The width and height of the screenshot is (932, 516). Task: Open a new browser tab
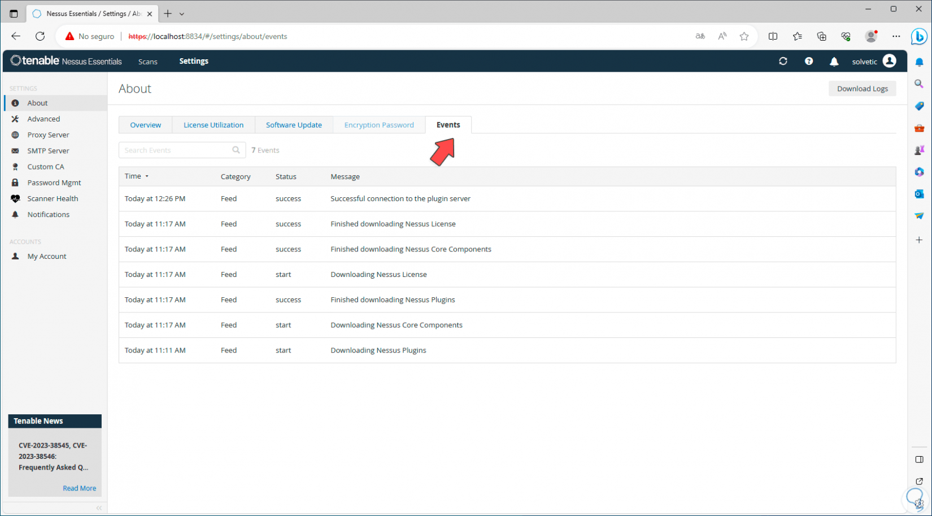[168, 14]
